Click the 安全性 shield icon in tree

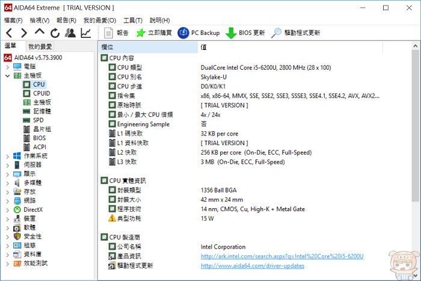[17, 236]
